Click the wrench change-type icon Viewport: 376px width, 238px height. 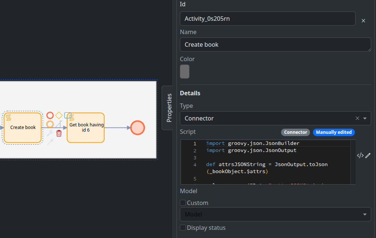pos(50,133)
